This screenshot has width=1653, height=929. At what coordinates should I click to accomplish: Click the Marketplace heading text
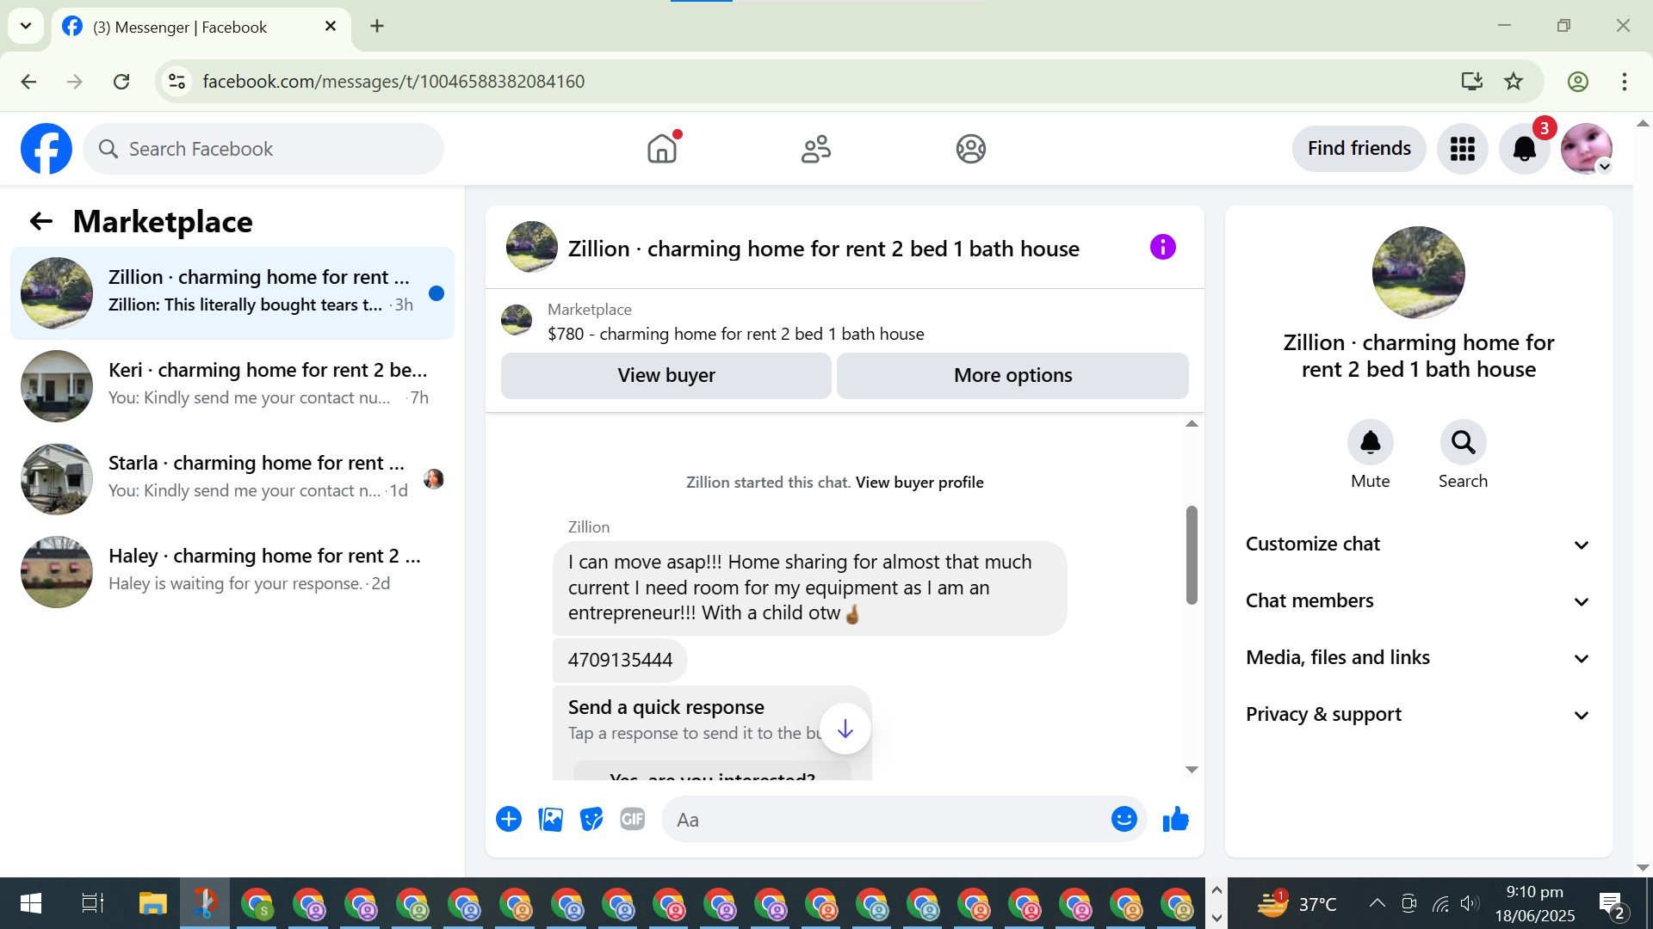[x=163, y=222]
